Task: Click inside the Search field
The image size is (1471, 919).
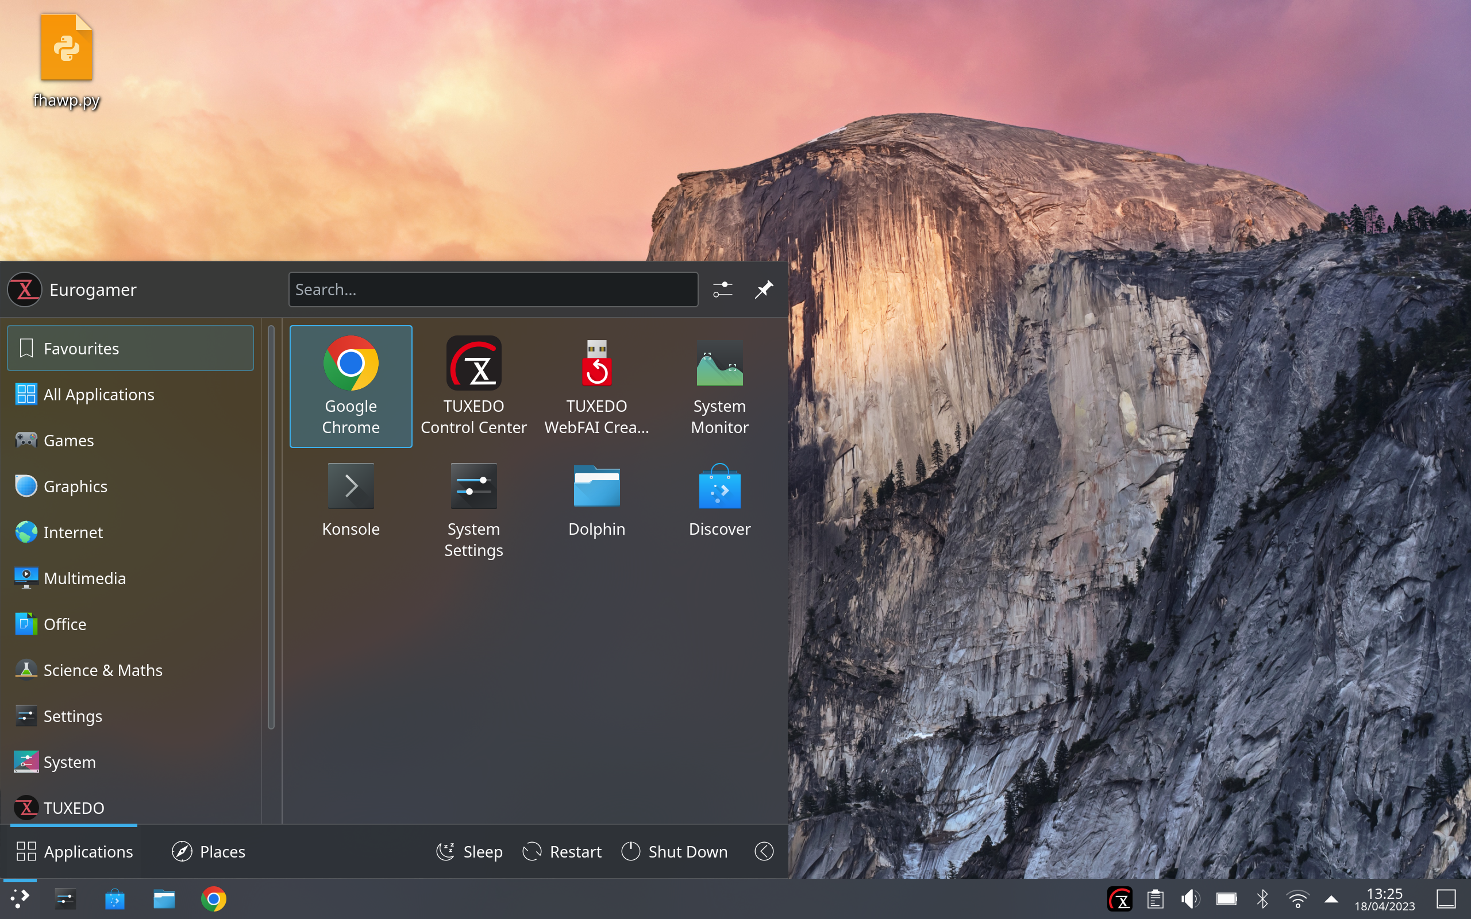Action: (x=493, y=289)
